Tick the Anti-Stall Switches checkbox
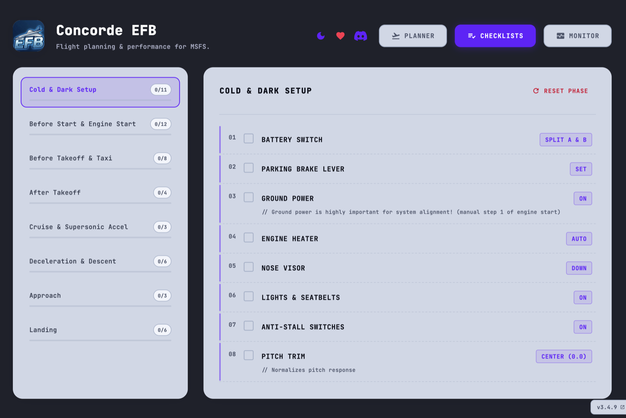 (249, 326)
